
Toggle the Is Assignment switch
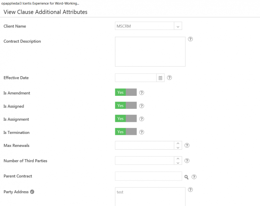point(126,119)
